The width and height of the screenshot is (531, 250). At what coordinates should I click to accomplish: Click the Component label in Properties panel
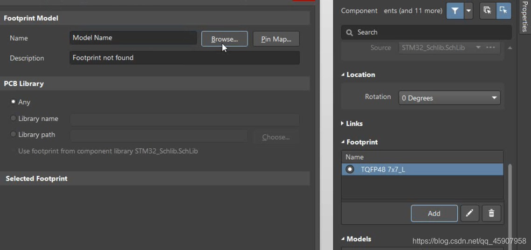click(359, 11)
